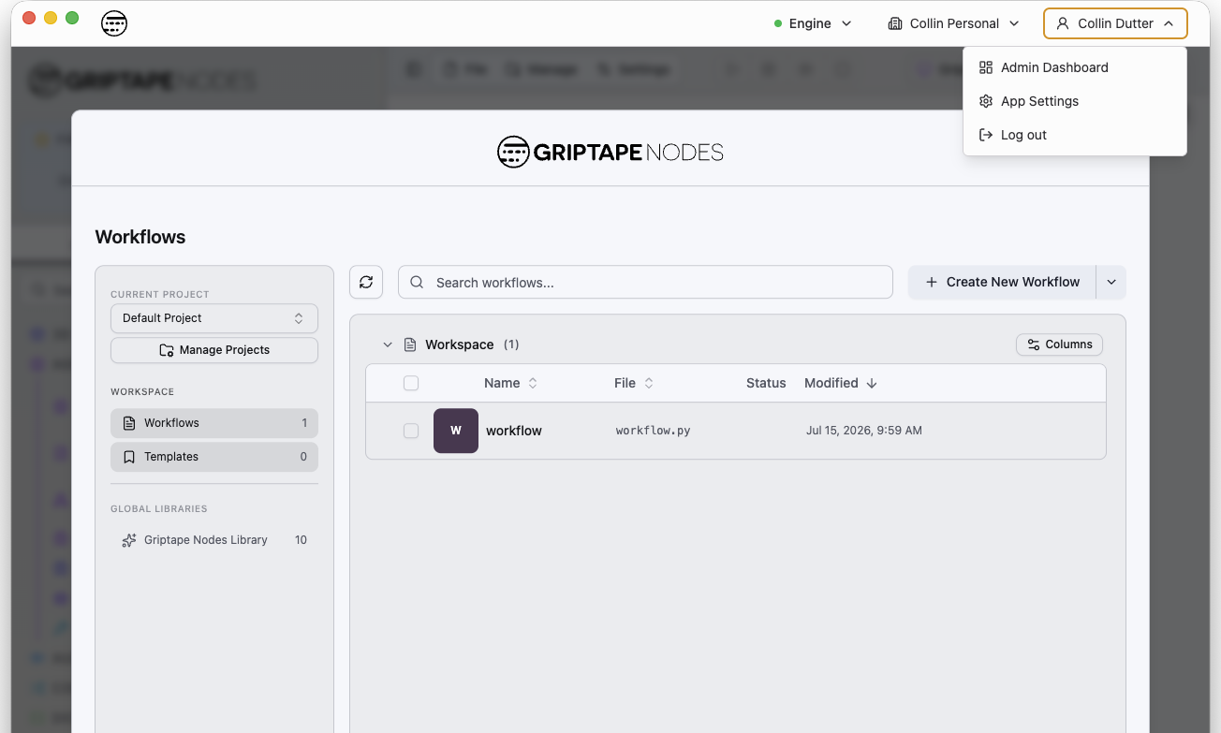Click the workflow.py file cell

click(654, 431)
